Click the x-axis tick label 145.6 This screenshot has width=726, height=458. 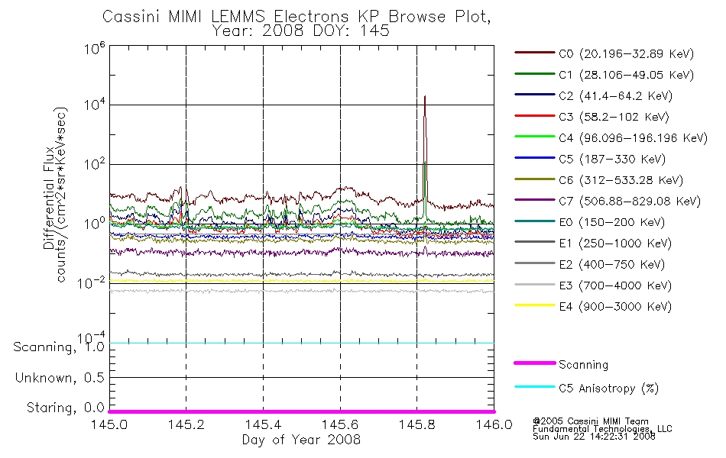[340, 424]
